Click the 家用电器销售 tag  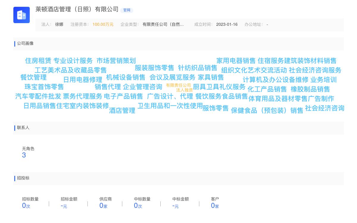236,61
